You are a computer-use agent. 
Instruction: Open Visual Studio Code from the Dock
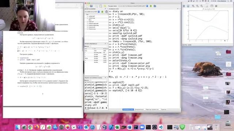[161, 127]
